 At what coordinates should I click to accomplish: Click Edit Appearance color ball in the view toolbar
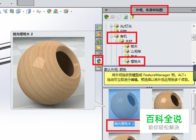coord(49,11)
